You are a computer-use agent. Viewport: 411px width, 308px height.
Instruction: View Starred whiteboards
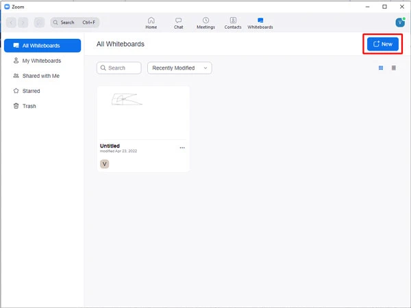pos(42,91)
